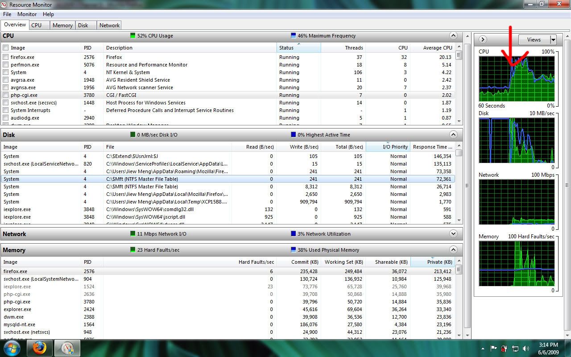
Task: Click the volume speaker tray icon
Action: [x=526, y=349]
